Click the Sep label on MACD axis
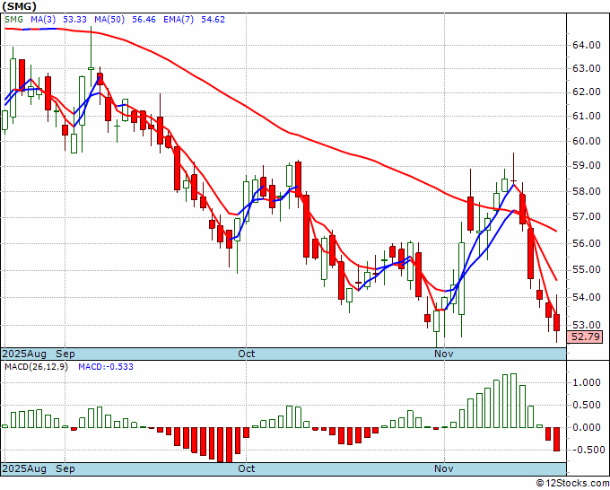 (65, 468)
